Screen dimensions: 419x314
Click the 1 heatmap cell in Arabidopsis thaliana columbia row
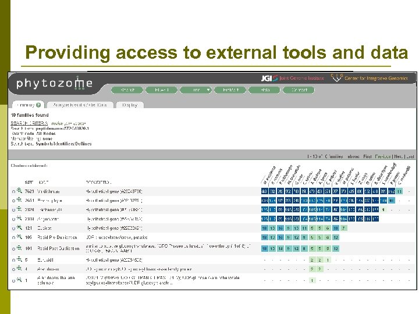coord(312,280)
